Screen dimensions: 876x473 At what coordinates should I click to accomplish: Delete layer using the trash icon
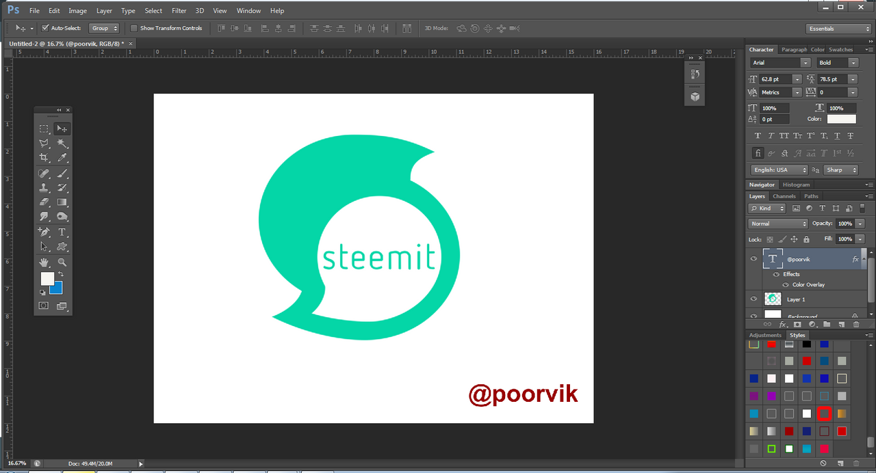click(x=856, y=324)
